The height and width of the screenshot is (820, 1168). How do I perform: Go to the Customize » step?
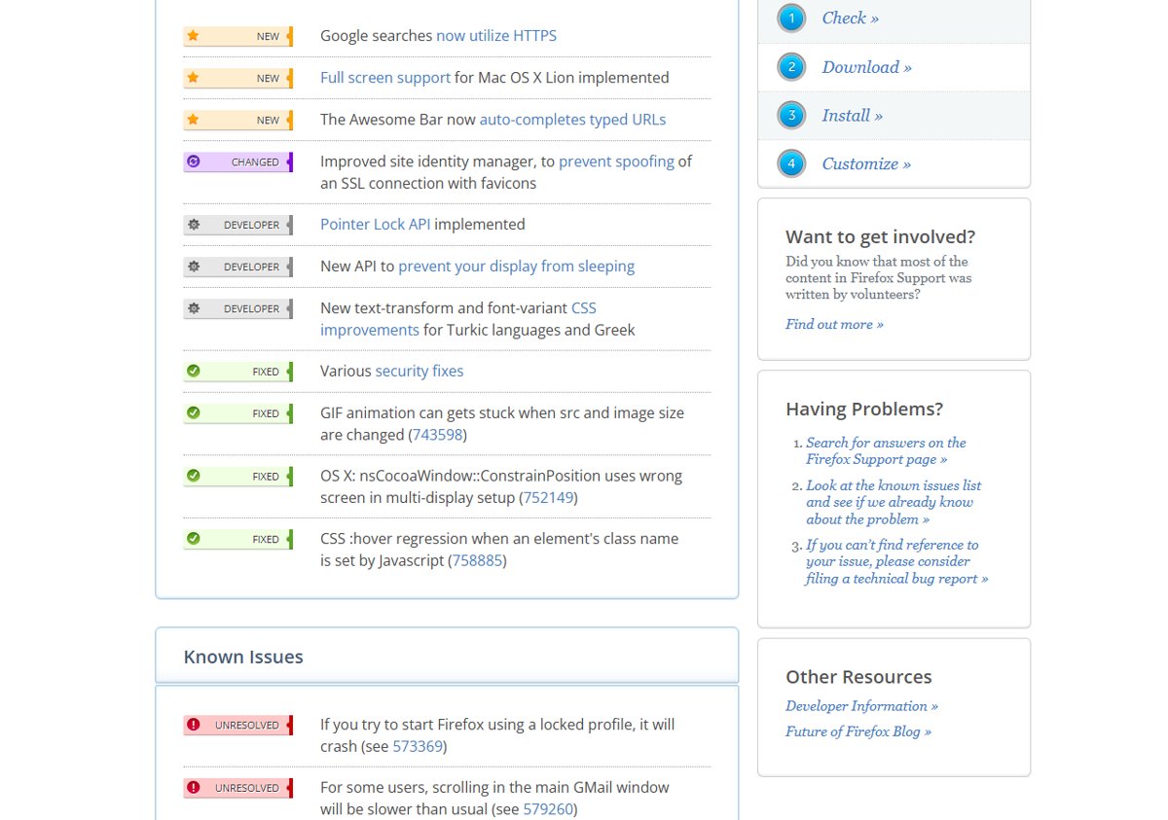pyautogui.click(x=866, y=163)
